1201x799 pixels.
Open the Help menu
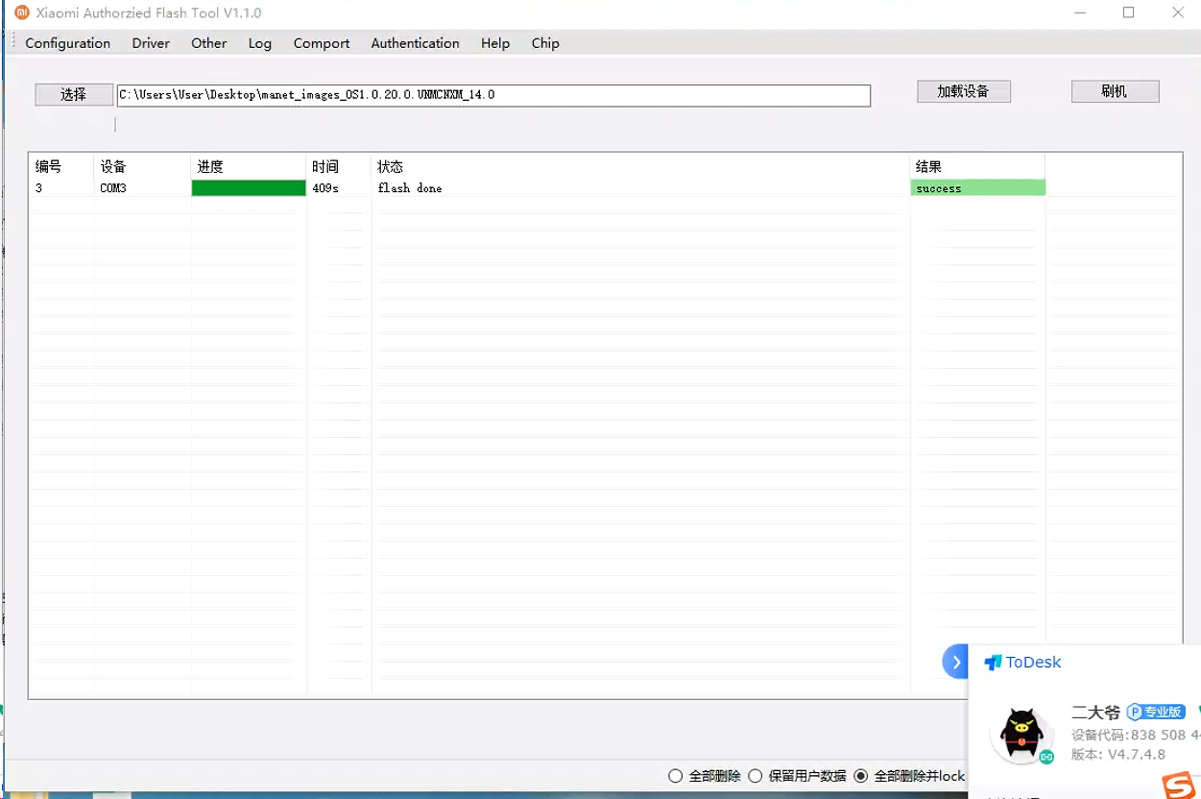click(x=495, y=43)
